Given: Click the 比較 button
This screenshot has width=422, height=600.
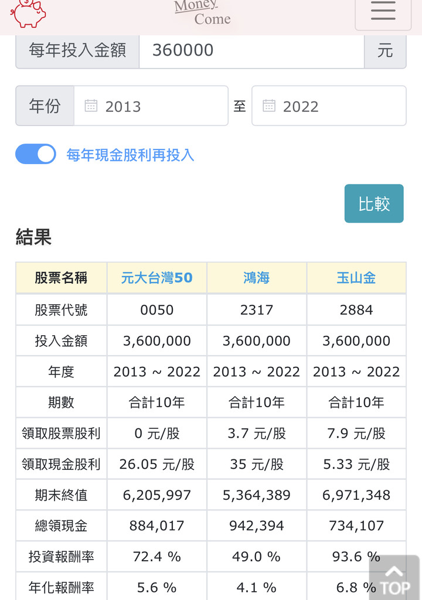Looking at the screenshot, I should coord(374,203).
